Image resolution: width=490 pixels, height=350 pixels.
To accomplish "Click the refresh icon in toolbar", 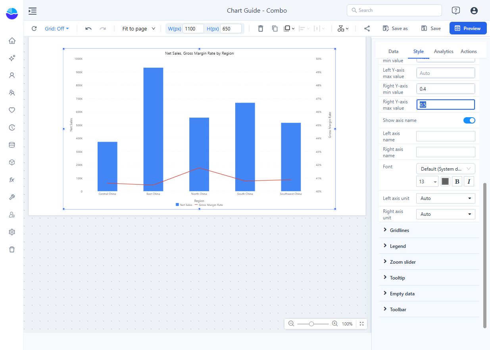I will (34, 29).
